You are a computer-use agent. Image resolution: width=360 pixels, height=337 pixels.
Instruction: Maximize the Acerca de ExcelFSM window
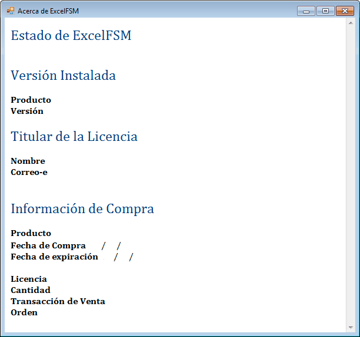pyautogui.click(x=325, y=11)
